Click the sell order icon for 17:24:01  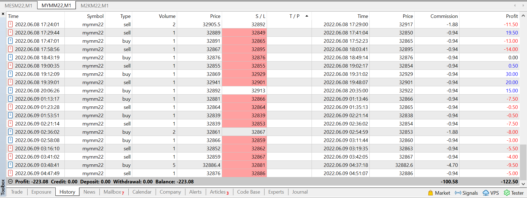(10, 24)
